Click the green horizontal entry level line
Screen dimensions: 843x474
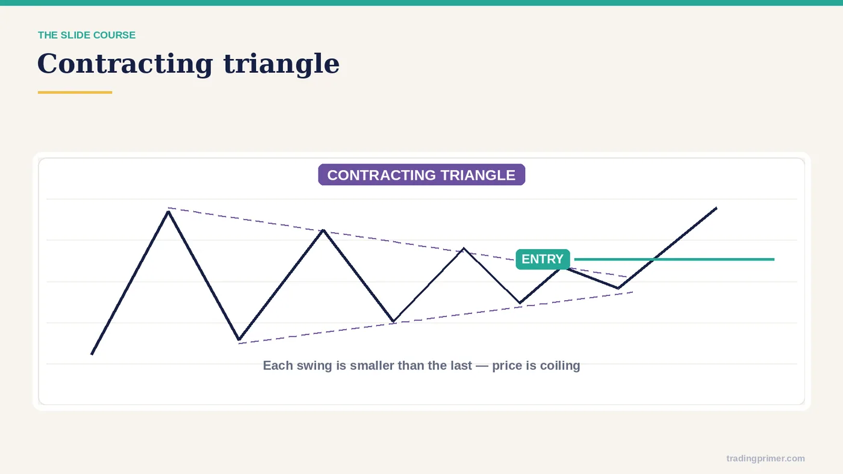pyautogui.click(x=674, y=259)
